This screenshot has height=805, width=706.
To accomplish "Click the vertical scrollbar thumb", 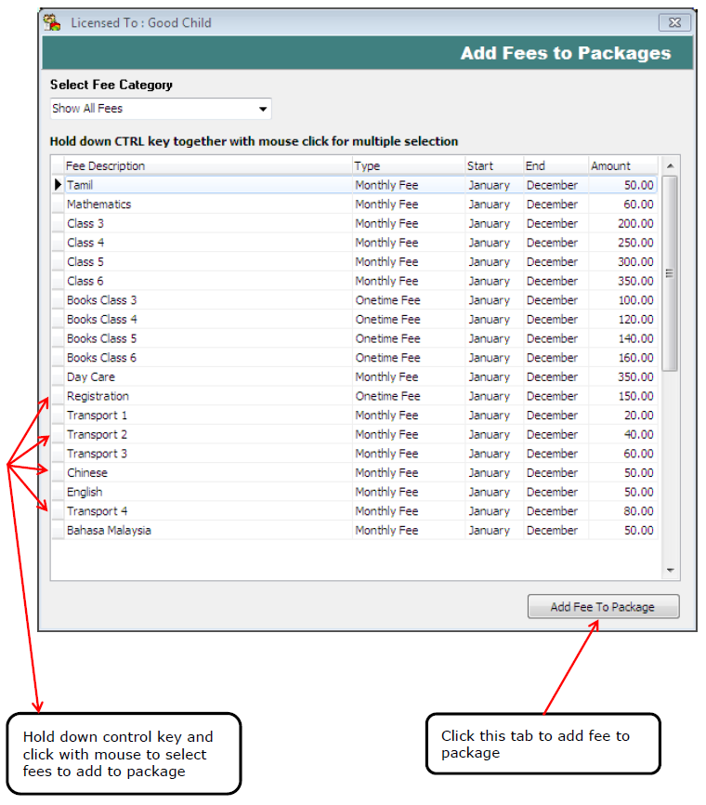I will pyautogui.click(x=669, y=273).
